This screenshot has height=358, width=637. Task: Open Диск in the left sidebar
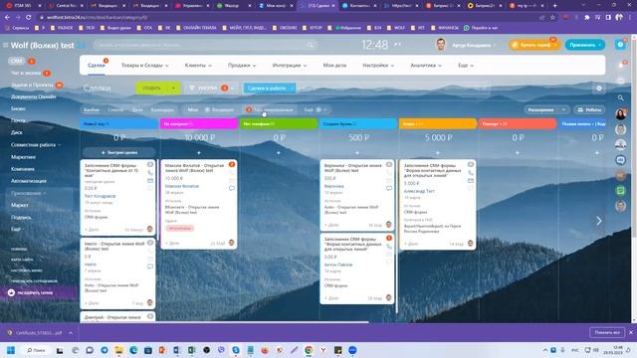(17, 132)
